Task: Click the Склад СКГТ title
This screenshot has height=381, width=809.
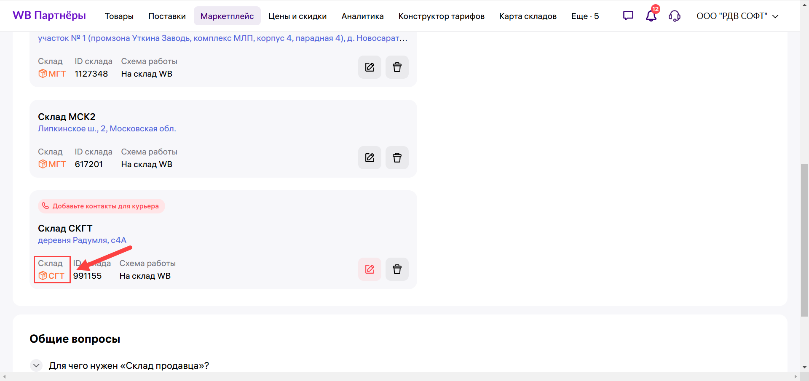Action: (x=65, y=228)
